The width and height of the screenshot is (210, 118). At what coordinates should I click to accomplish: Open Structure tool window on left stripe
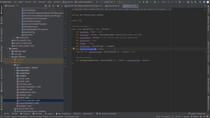[x=1, y=73]
